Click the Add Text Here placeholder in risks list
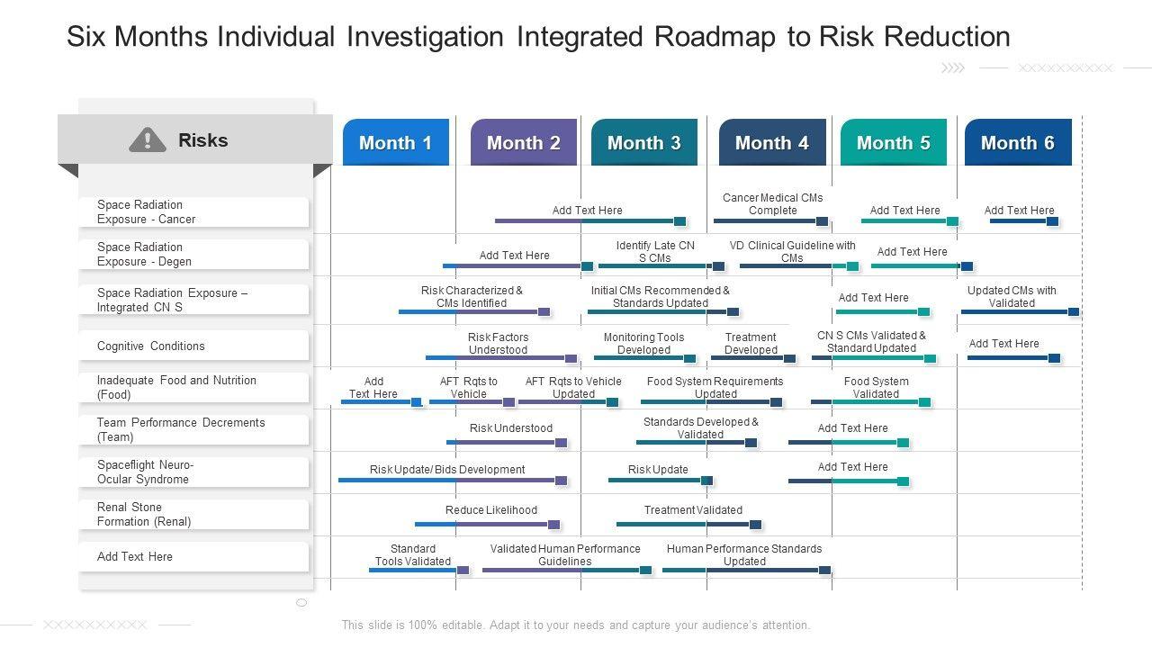This screenshot has width=1152, height=648. coord(135,556)
